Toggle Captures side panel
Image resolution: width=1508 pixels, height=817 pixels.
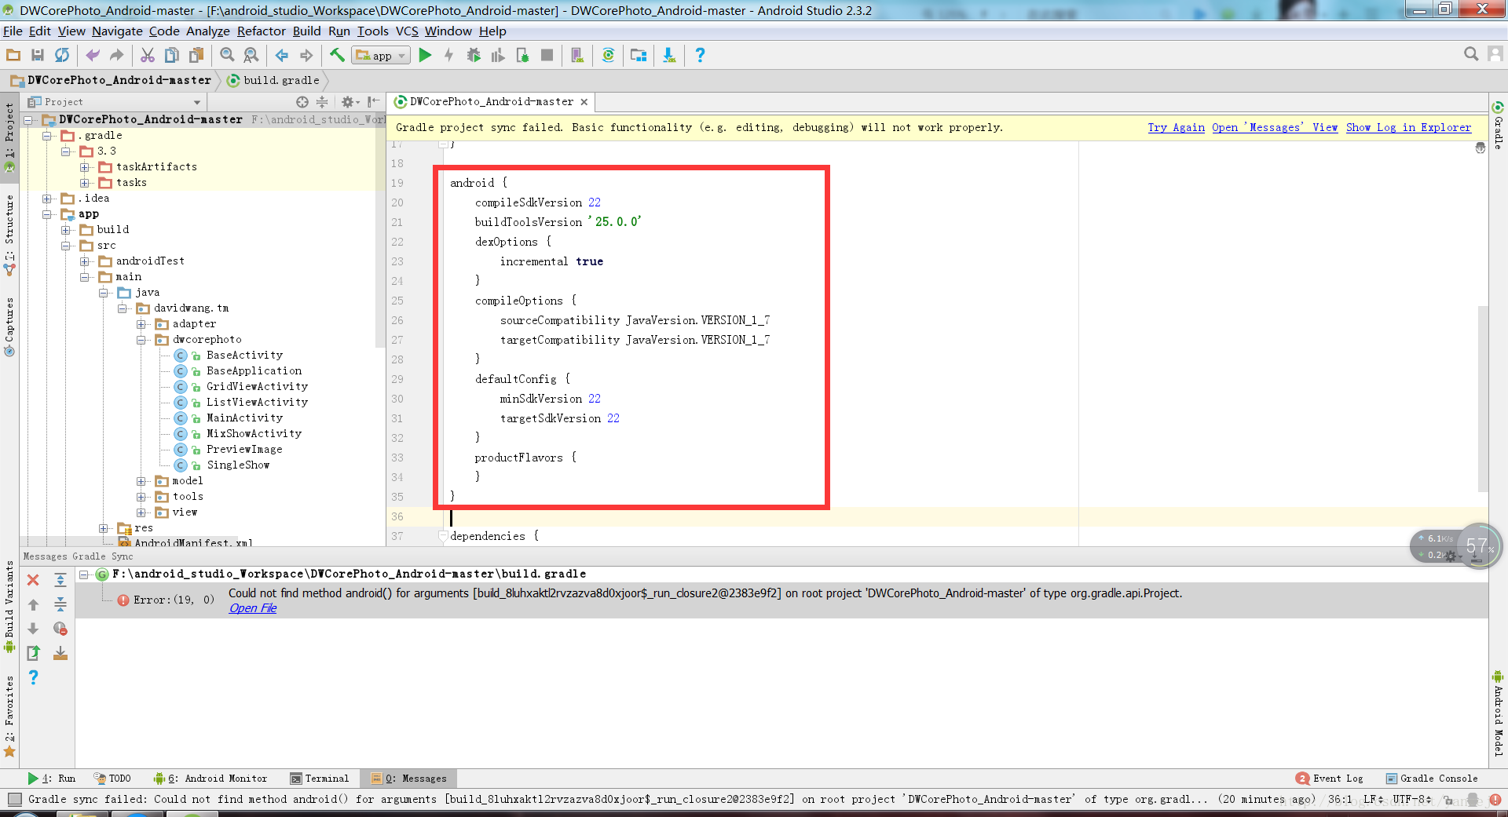coord(9,326)
